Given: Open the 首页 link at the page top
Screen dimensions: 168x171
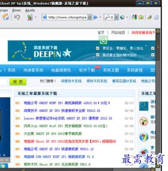Looking at the screenshot, I should 101,33.
